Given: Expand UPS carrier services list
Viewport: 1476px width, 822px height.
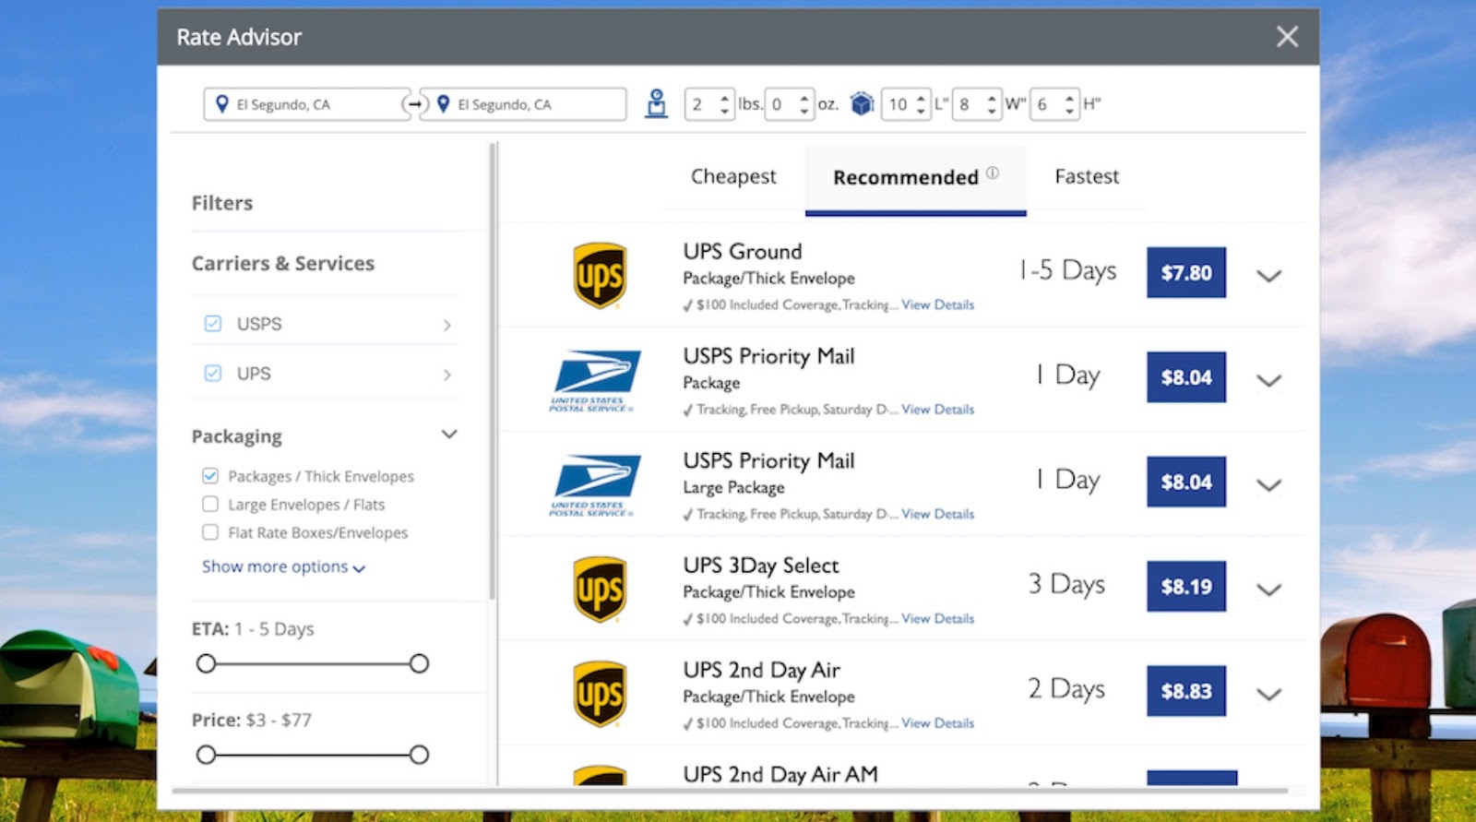Looking at the screenshot, I should point(446,375).
